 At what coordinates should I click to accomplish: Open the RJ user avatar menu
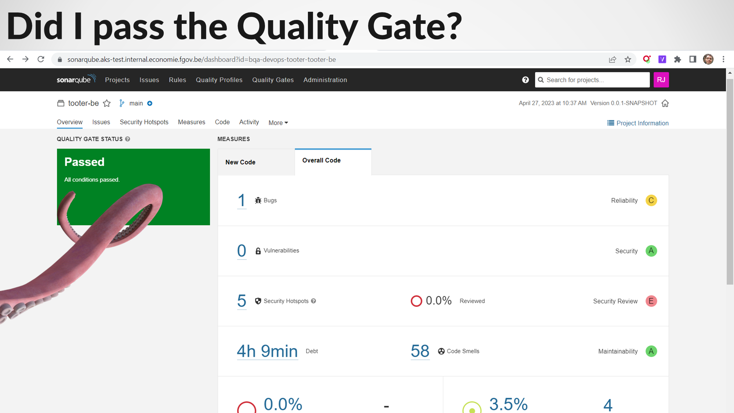(x=661, y=80)
